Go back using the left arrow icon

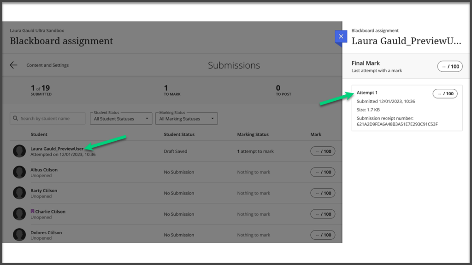click(13, 65)
